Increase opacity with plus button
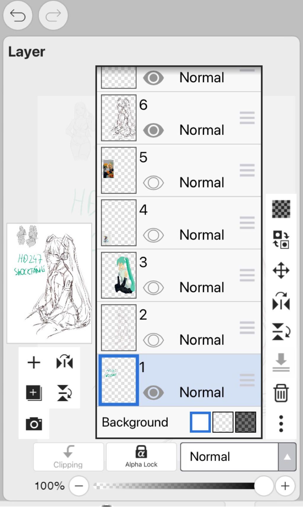Image resolution: width=303 pixels, height=507 pixels. pyautogui.click(x=285, y=486)
